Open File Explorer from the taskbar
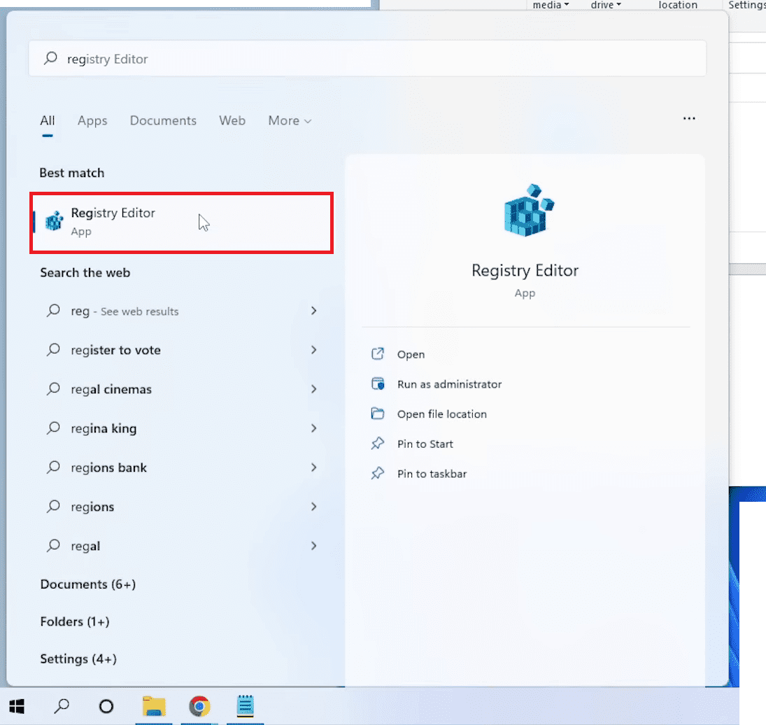Screen dimensions: 766x725 [155, 707]
